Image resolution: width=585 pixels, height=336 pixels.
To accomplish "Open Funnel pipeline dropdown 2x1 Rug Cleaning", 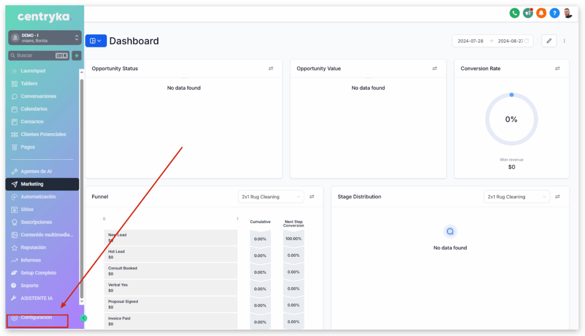I will tap(271, 197).
